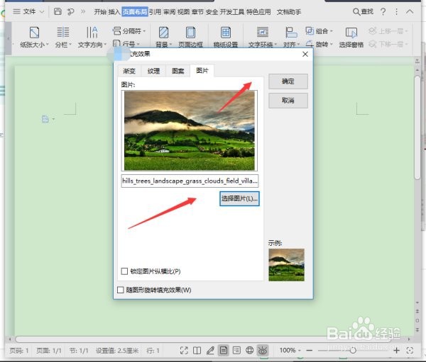Click the zoom in plus icon
The image size is (426, 362).
tap(396, 351)
